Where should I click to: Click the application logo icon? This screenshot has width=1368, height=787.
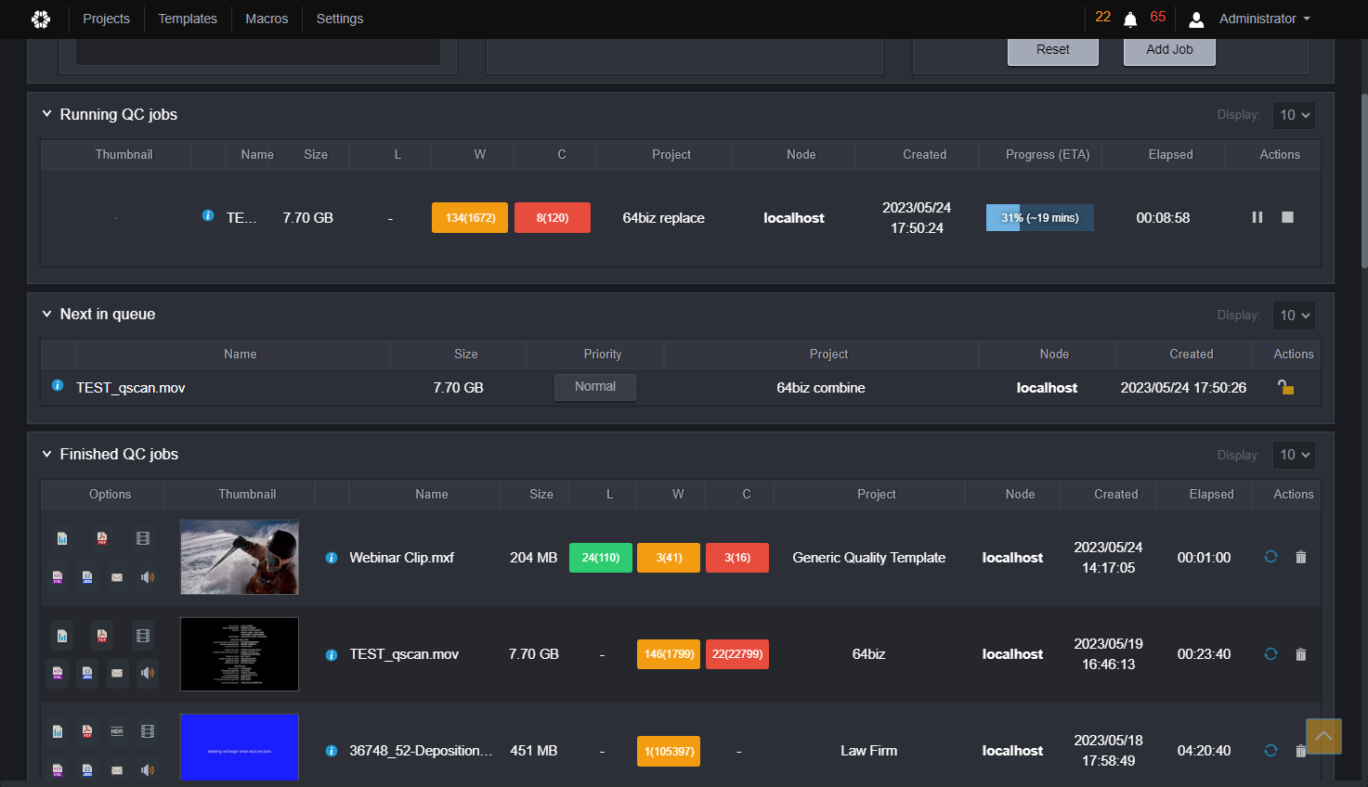tap(41, 19)
